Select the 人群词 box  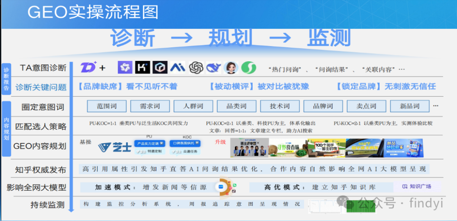pyautogui.click(x=193, y=106)
